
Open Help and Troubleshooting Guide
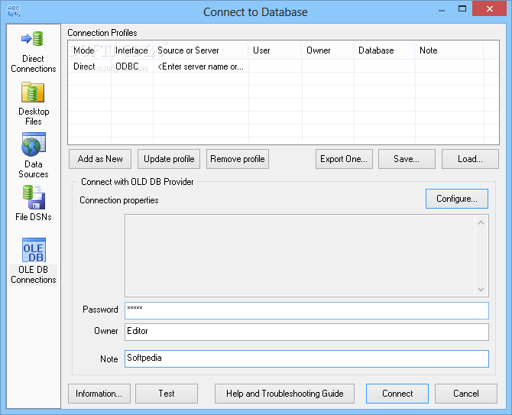click(284, 394)
